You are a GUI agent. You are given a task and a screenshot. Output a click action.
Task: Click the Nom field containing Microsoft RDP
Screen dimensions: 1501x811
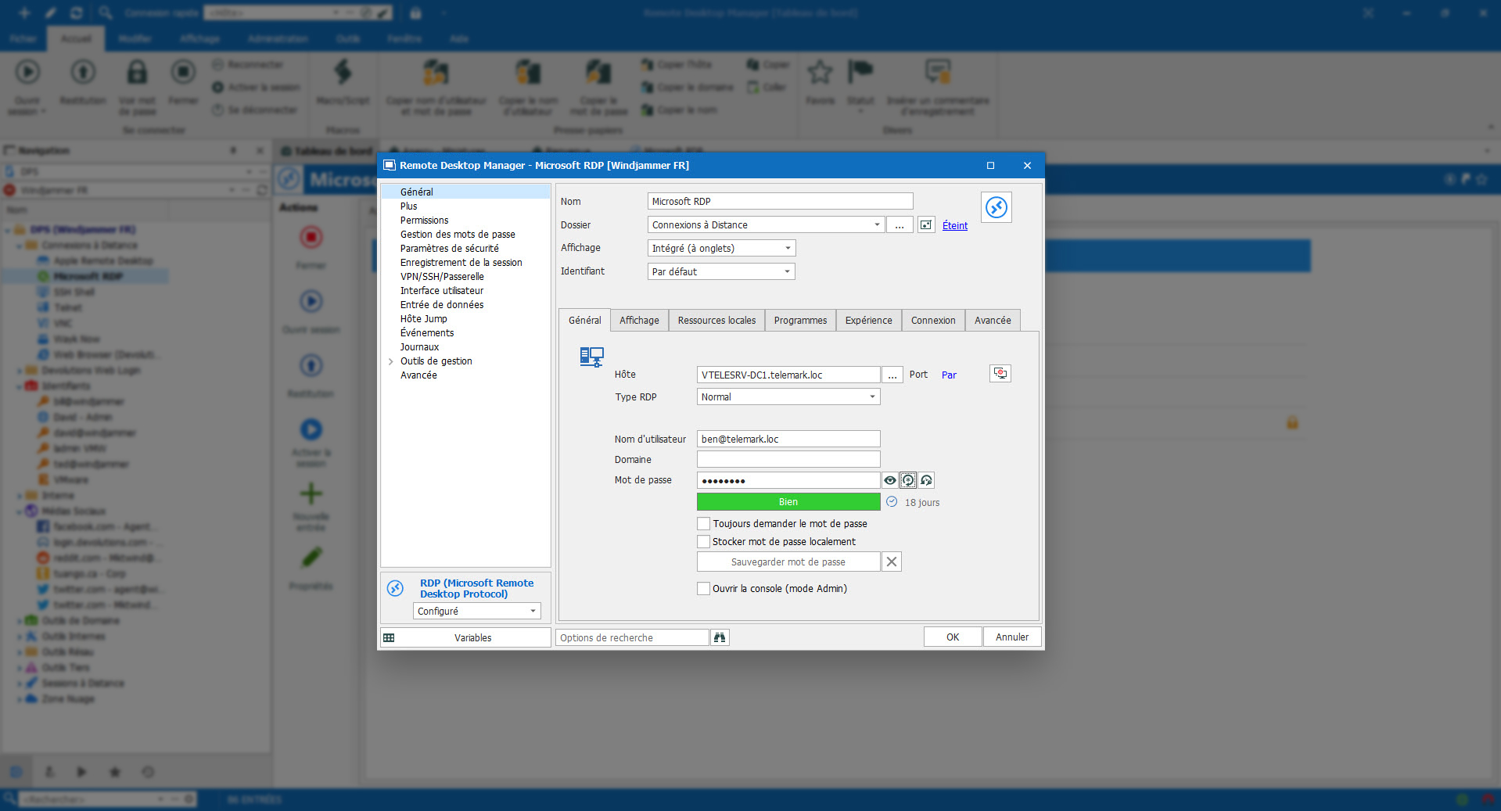[780, 202]
